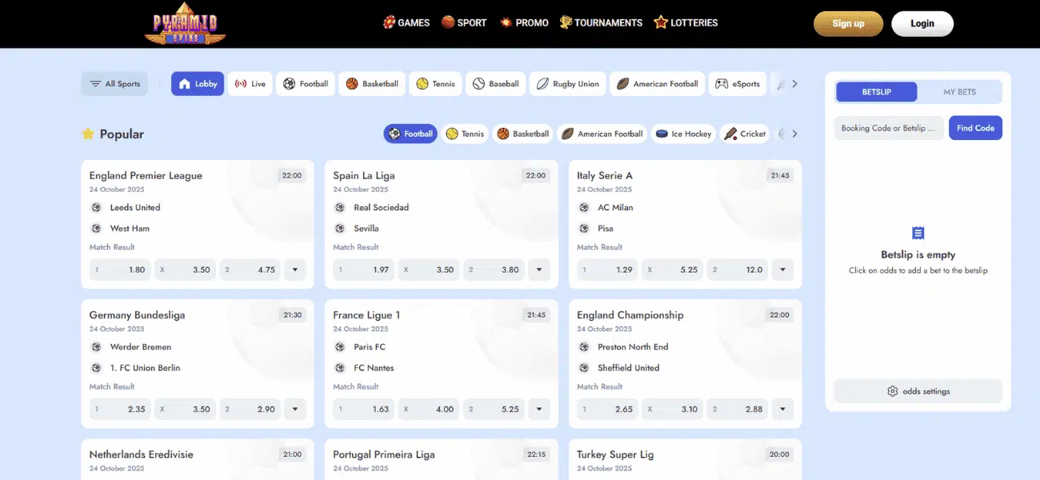Expand more markets for AC Milan match
Image resolution: width=1040 pixels, height=480 pixels.
click(x=782, y=270)
